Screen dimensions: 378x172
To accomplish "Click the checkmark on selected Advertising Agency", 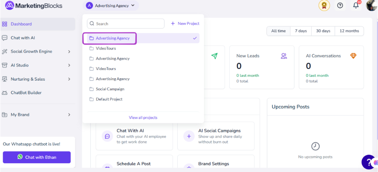I will coord(195,38).
